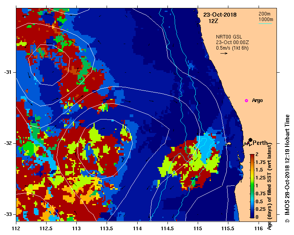Click the color bar value 2
This screenshot has width=294, height=235.
click(x=257, y=154)
